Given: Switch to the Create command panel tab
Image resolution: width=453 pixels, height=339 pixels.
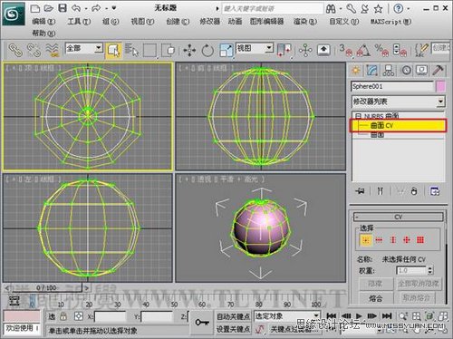Looking at the screenshot, I should [356, 70].
